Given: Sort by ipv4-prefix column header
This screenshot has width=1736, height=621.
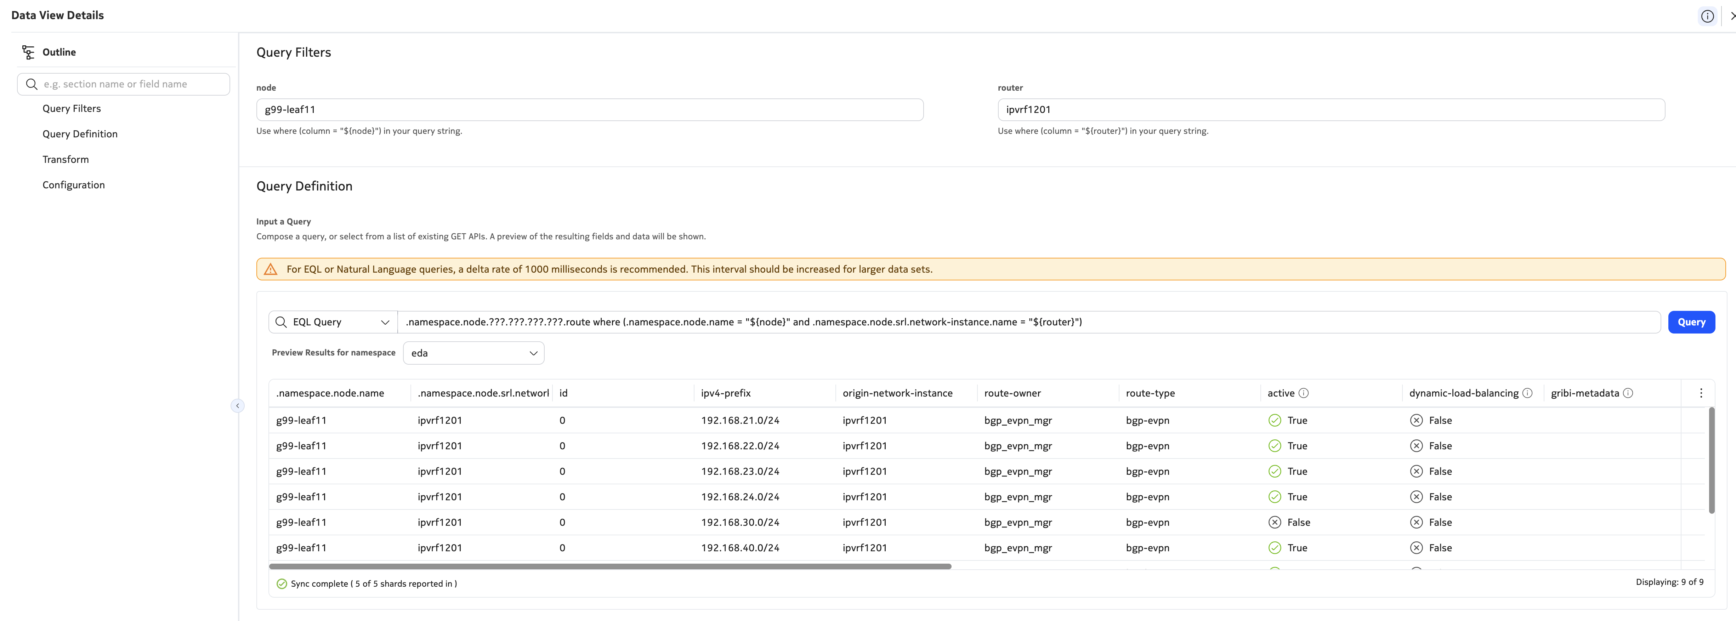Looking at the screenshot, I should pos(725,393).
